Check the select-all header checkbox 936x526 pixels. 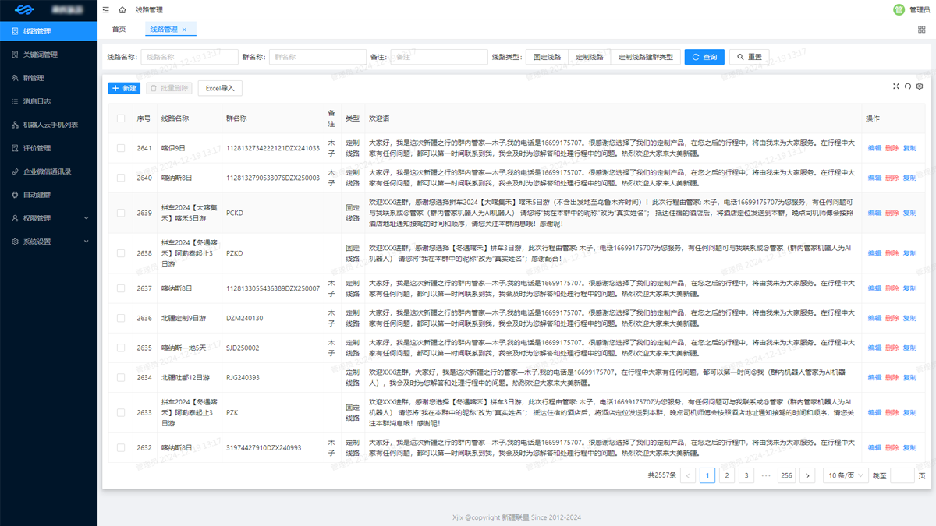(x=120, y=118)
